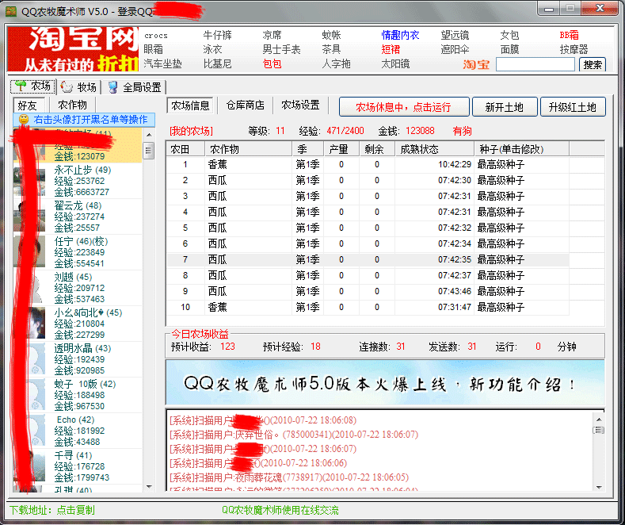Click the 下载地址:点击复制 link

(51, 510)
